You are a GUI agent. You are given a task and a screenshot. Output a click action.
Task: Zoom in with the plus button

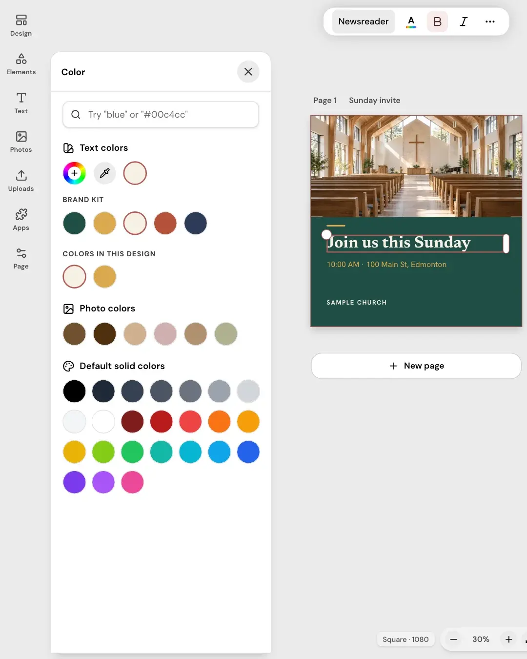(509, 639)
